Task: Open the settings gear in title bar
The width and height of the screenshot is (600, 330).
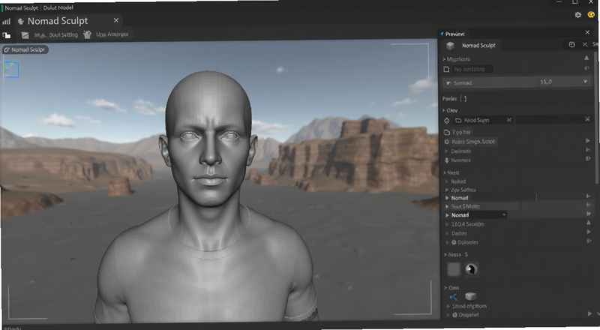Action: (577, 15)
